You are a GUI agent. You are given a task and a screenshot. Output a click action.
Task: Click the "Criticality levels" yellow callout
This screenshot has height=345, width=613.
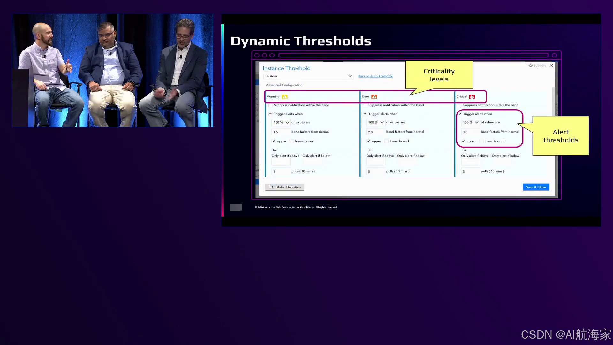(439, 75)
